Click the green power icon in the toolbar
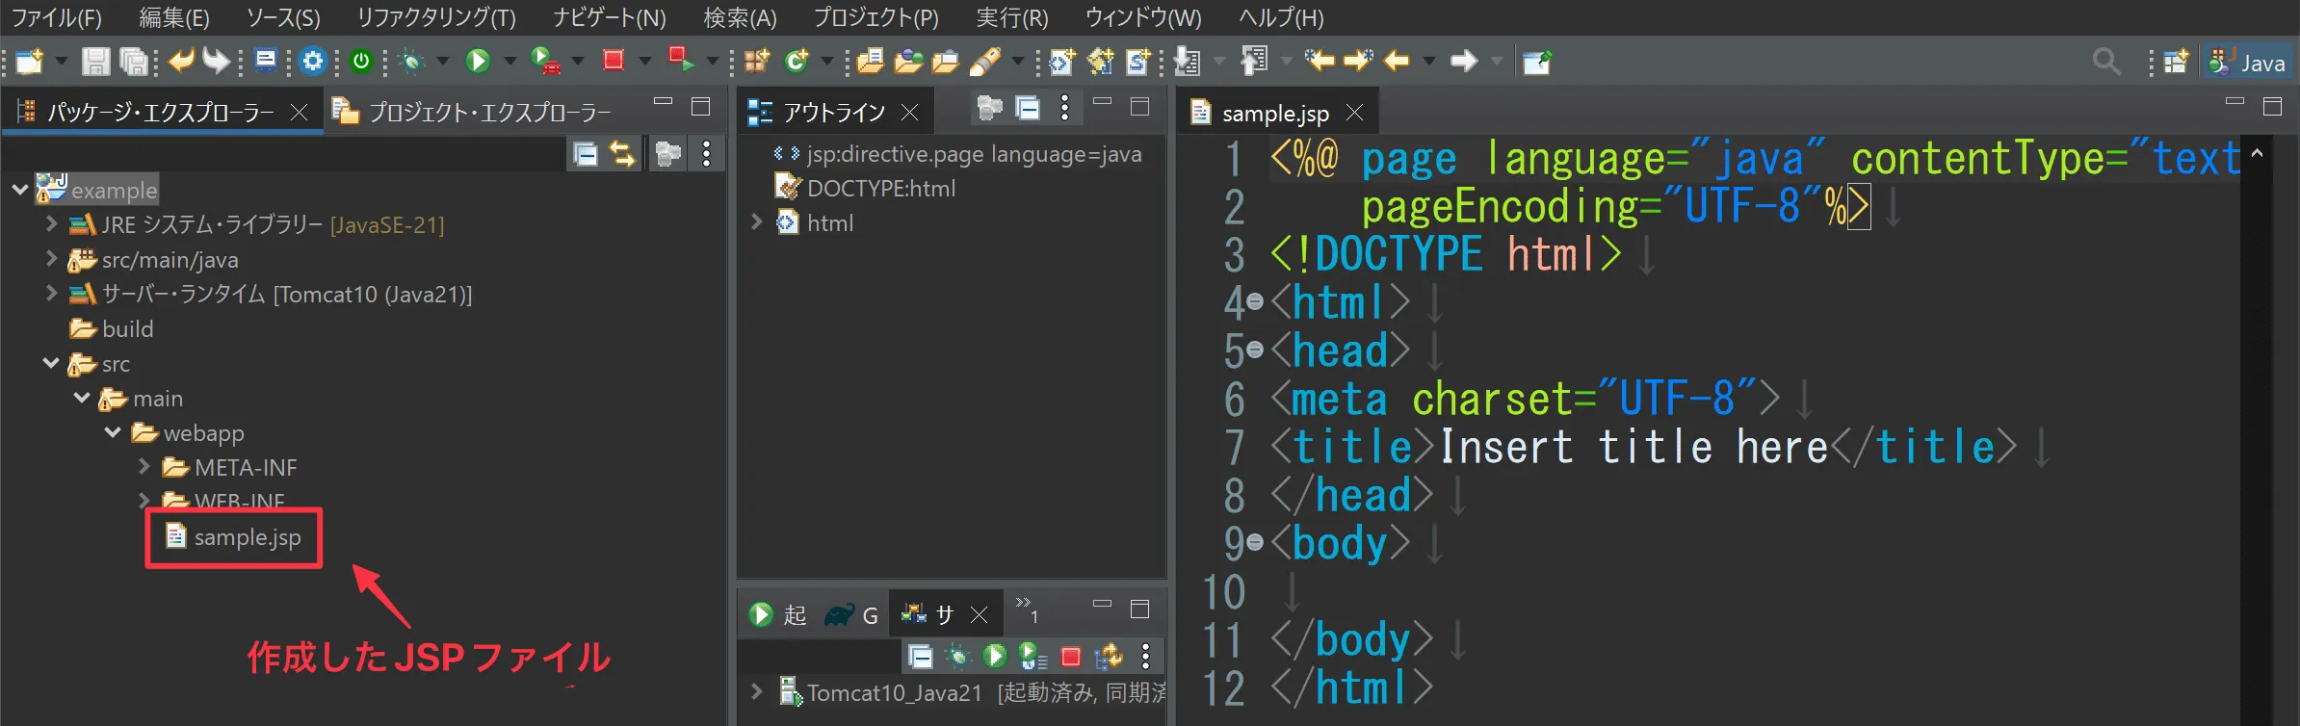Viewport: 2300px width, 726px height. pyautogui.click(x=361, y=62)
